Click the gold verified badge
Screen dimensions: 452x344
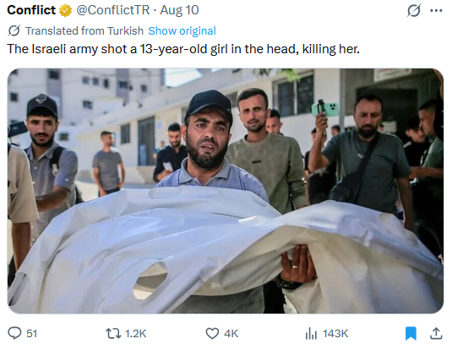point(65,11)
